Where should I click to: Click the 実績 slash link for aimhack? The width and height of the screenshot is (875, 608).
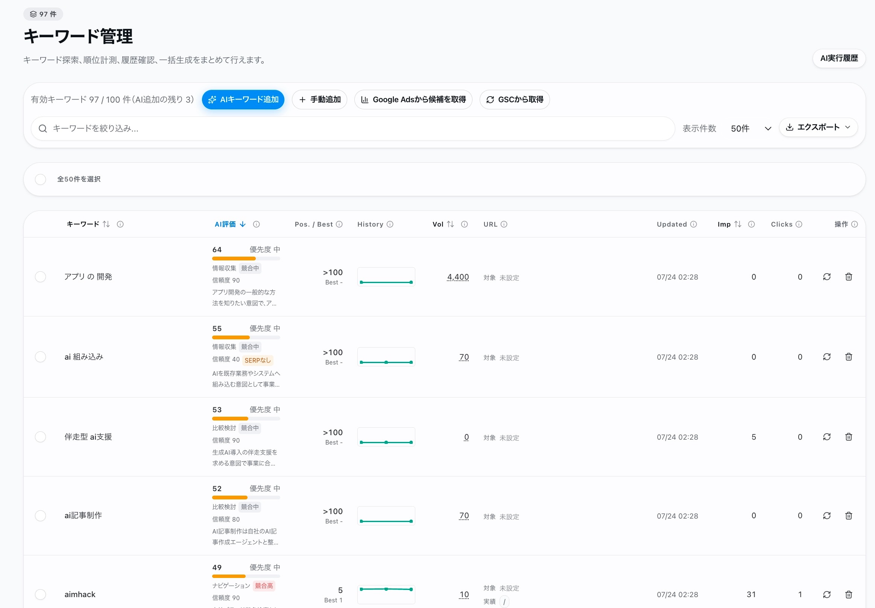(x=504, y=602)
